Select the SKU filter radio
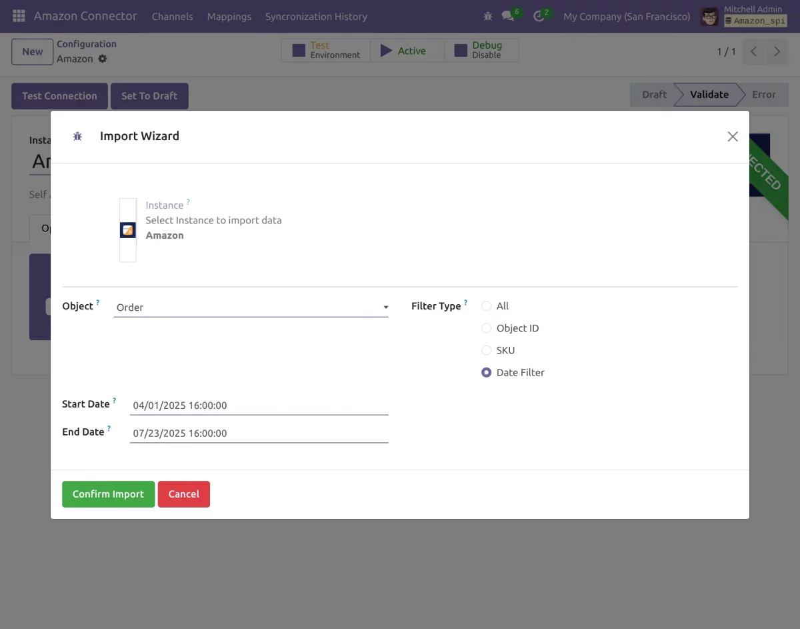Screen dimensions: 800x629 [487, 350]
